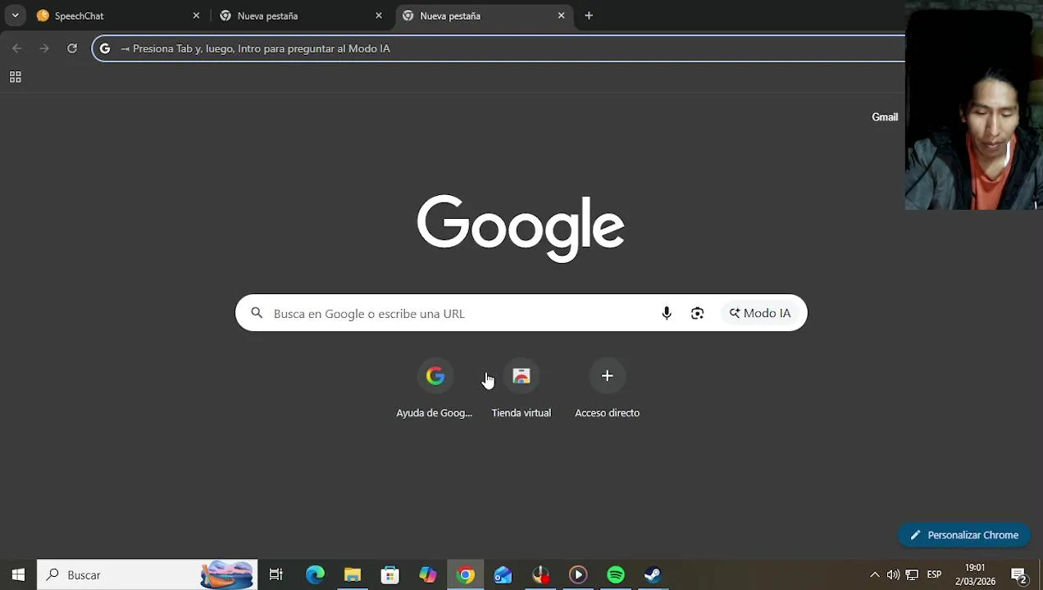Open the media player taskbar icon
This screenshot has height=590, width=1043.
[578, 575]
